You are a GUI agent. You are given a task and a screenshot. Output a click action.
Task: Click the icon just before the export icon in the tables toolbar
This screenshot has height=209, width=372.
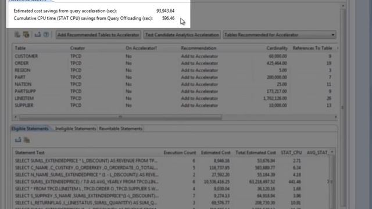click(x=26, y=35)
